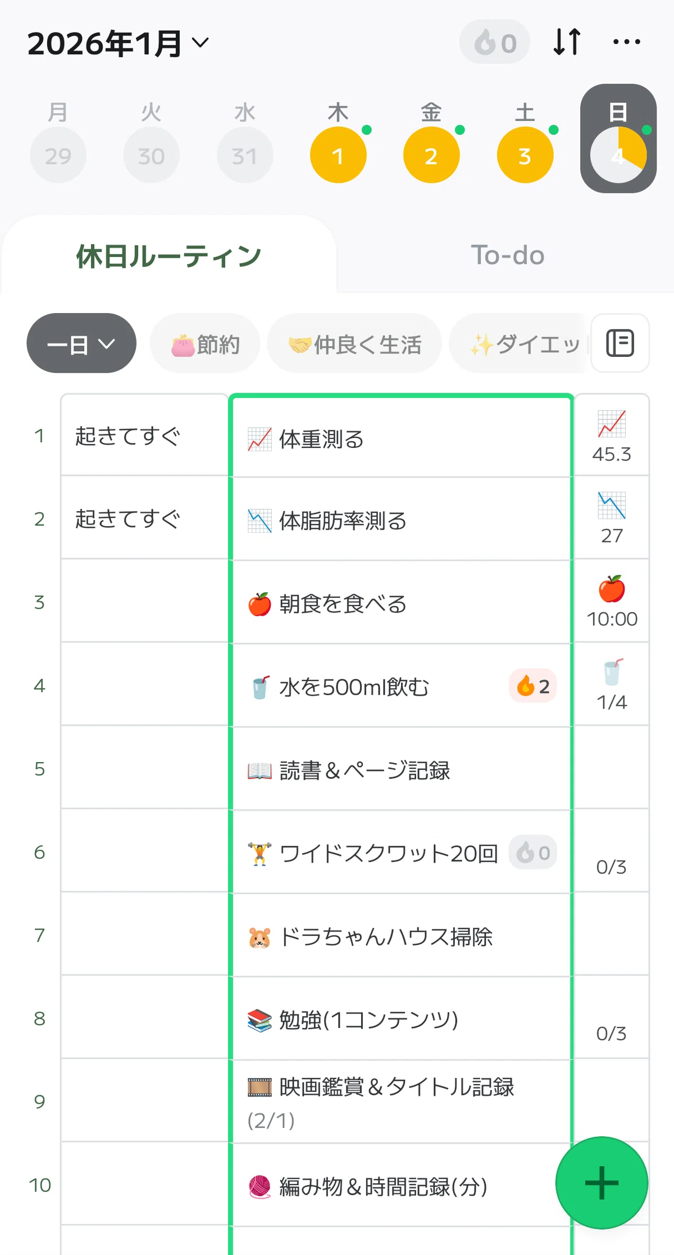Tap the 0/3 counter for wide squats
The image size is (674, 1255).
pos(612,867)
